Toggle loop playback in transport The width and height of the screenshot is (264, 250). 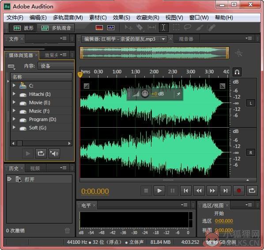click(x=252, y=191)
